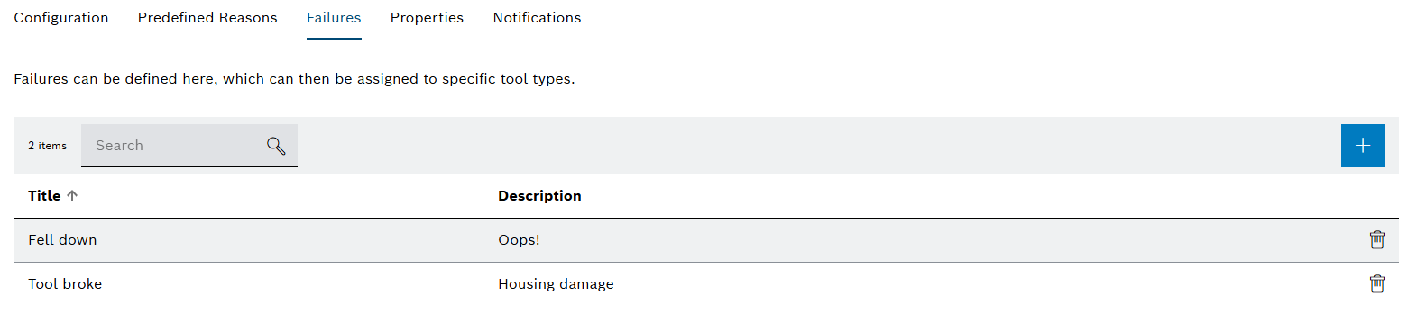Select the Failures tab
1417x331 pixels.
(334, 18)
